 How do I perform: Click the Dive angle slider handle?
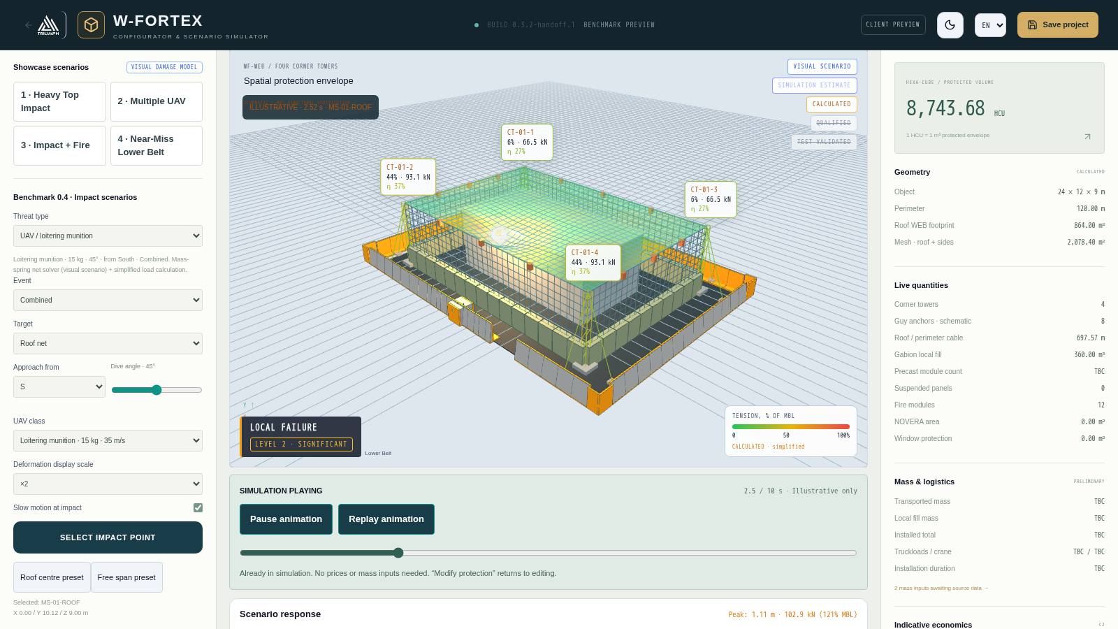pos(157,390)
